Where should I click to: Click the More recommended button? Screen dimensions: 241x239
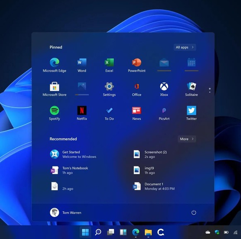point(187,139)
